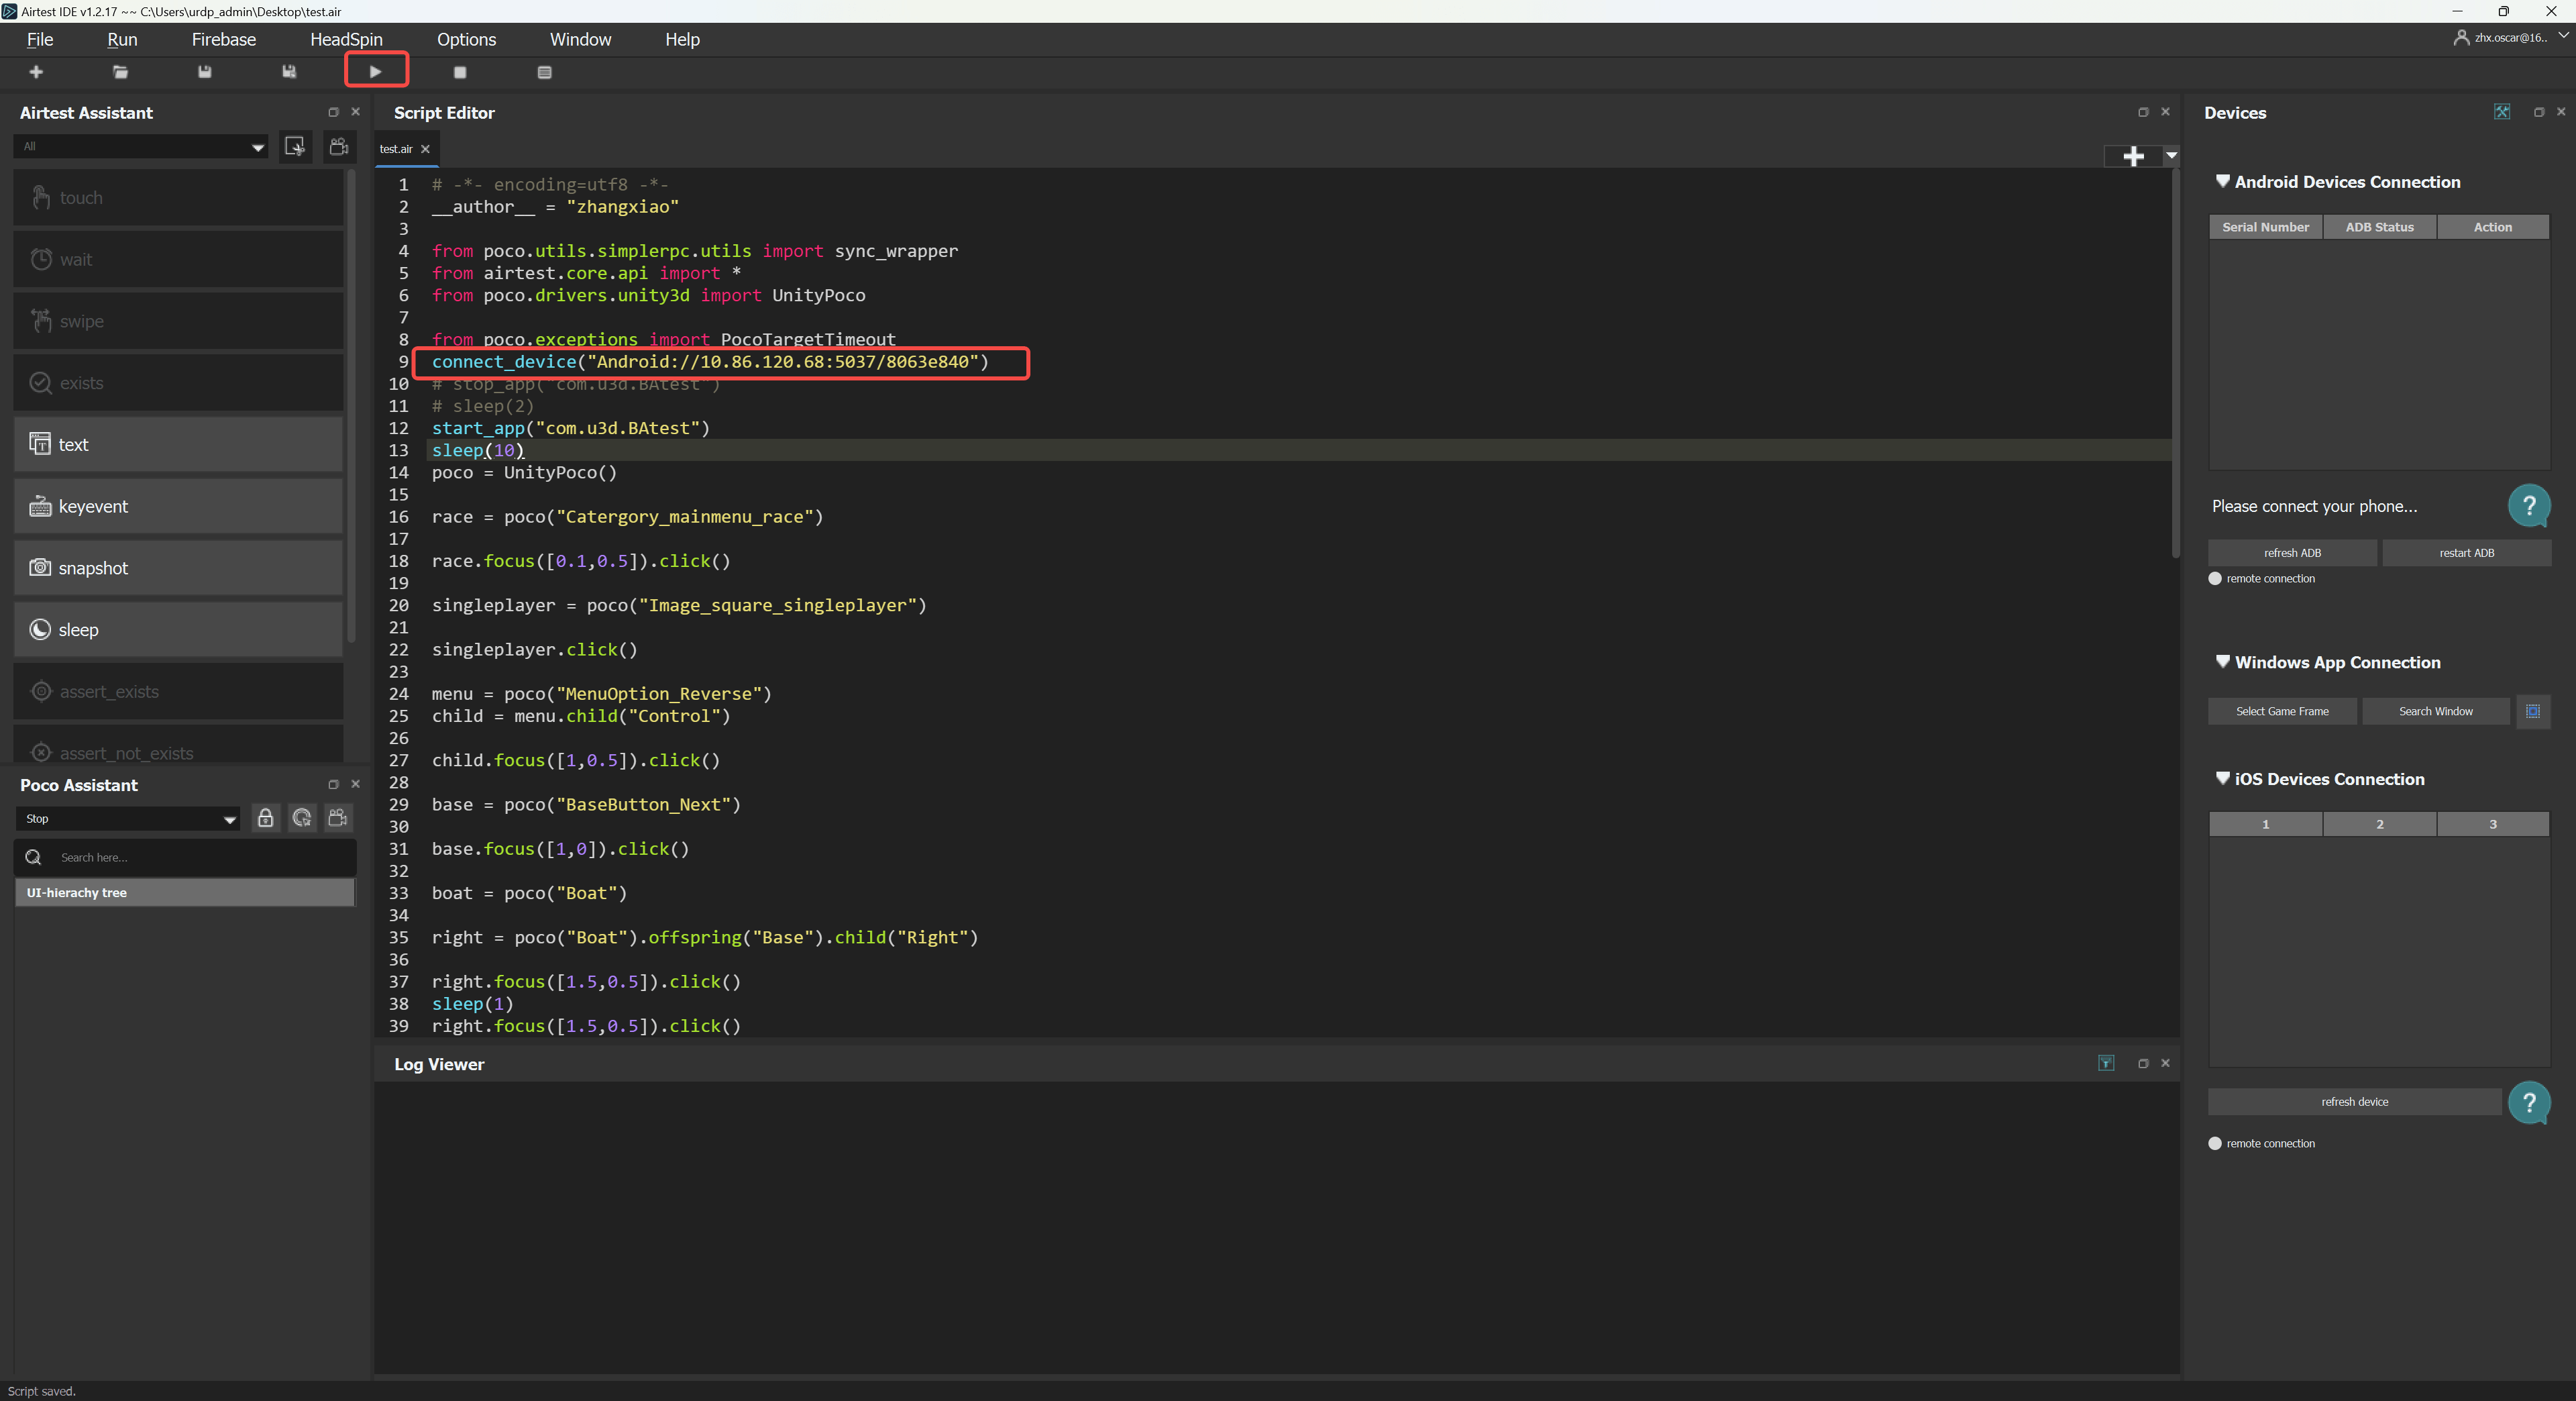
Task: Enable iOS remote connection radio
Action: 2215,1143
